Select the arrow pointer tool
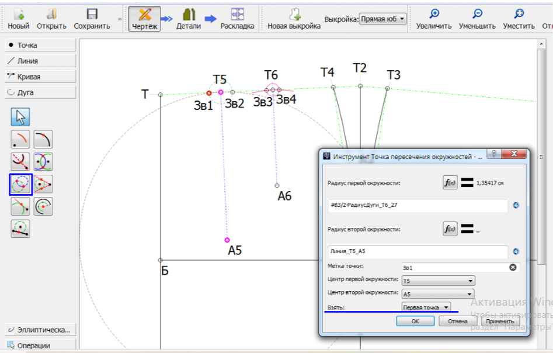The width and height of the screenshot is (553, 353). (x=20, y=117)
